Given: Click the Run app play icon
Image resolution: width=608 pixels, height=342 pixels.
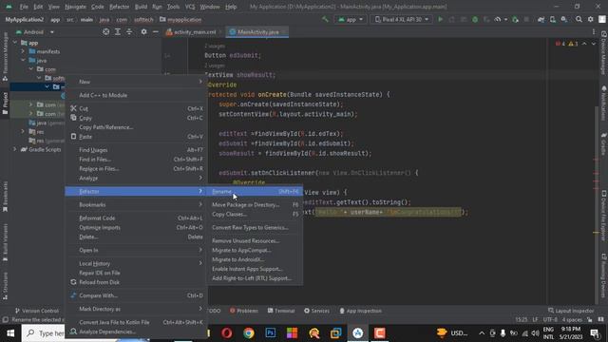Looking at the screenshot, I should tap(440, 19).
